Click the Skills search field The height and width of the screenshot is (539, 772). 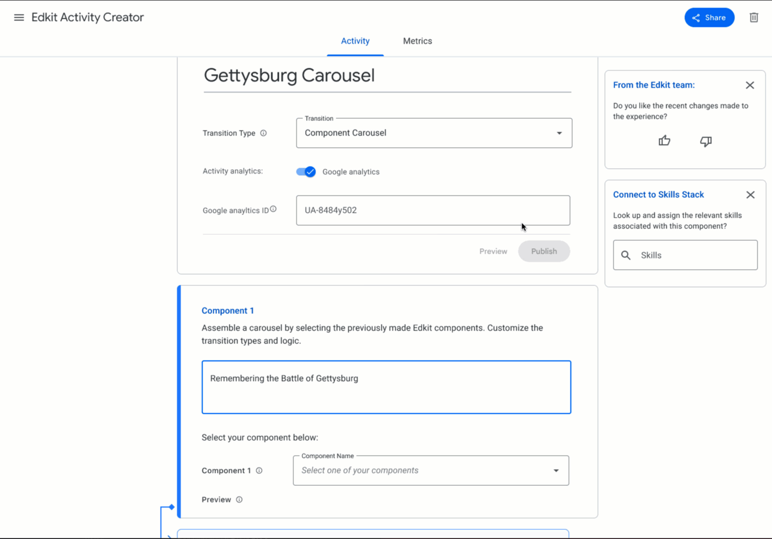click(685, 255)
